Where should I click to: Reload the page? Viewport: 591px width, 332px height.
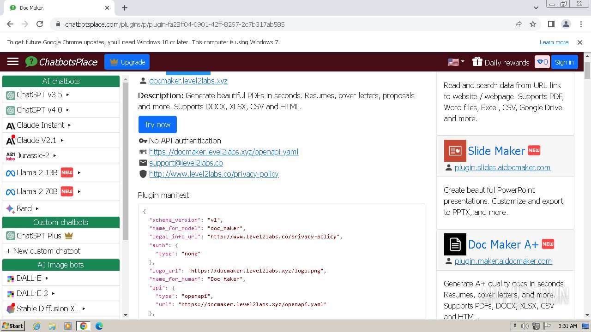40,24
